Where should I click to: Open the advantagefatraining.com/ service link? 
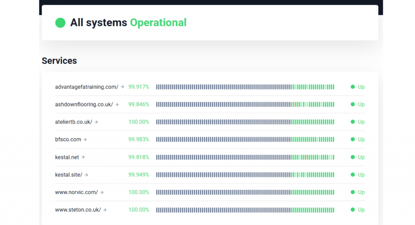86,87
